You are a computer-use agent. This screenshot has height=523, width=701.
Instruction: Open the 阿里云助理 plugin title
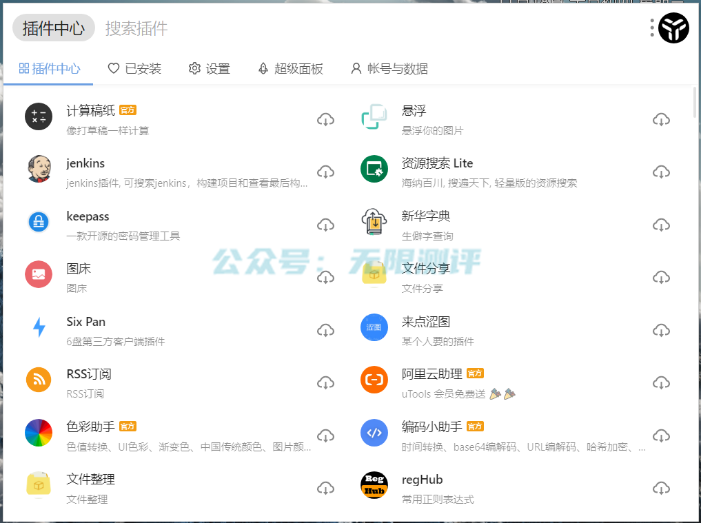(x=431, y=373)
